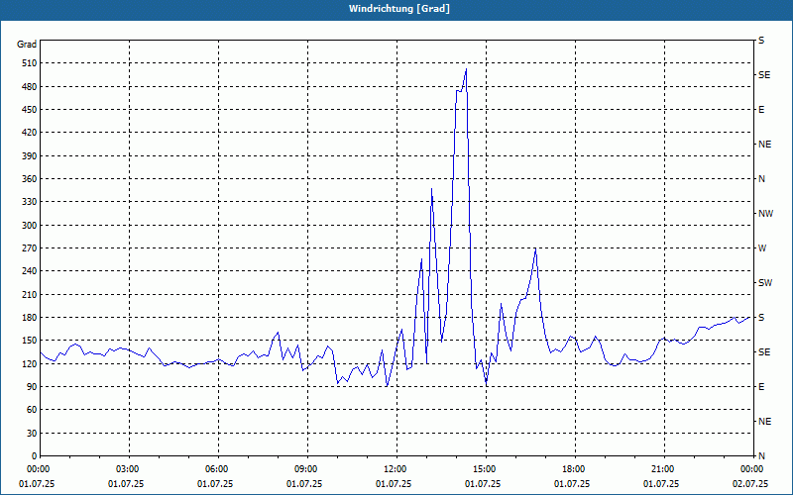
Task: Click the 390 y-axis tick label
Action: (x=30, y=156)
